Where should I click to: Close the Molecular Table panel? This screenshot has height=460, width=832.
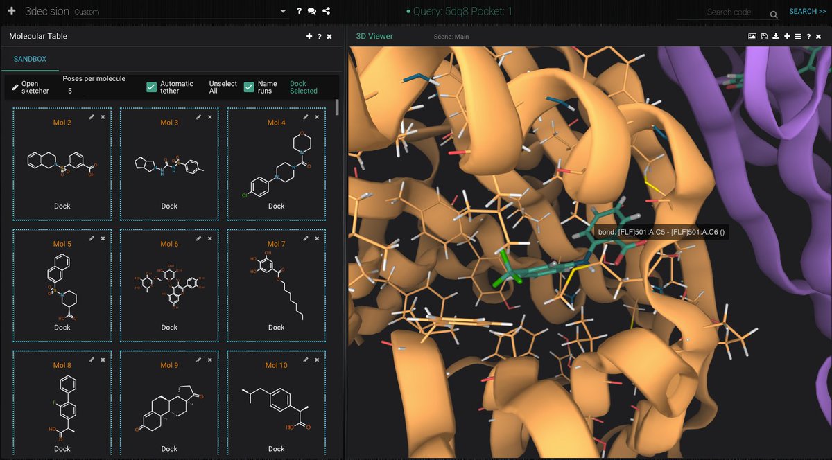click(x=329, y=36)
